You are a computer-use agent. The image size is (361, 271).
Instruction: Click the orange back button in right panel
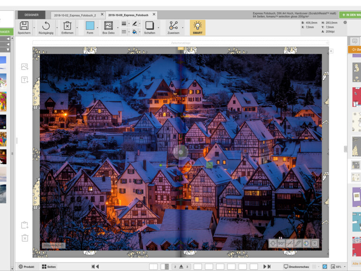[x=354, y=50]
